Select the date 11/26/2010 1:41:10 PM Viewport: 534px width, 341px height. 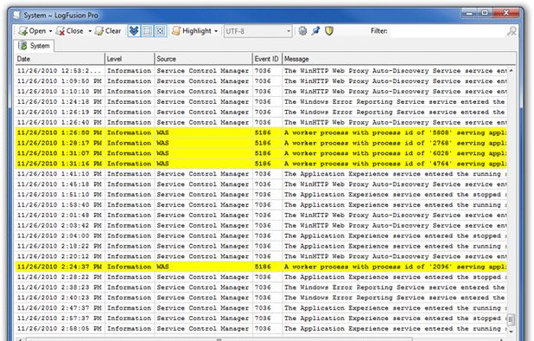pyautogui.click(x=60, y=174)
